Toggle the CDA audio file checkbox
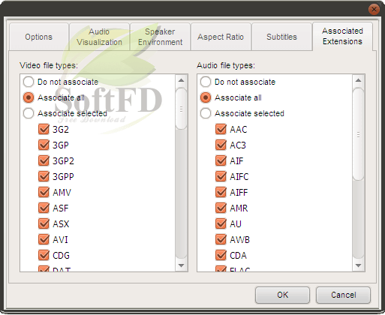The width and height of the screenshot is (385, 315). pos(221,255)
